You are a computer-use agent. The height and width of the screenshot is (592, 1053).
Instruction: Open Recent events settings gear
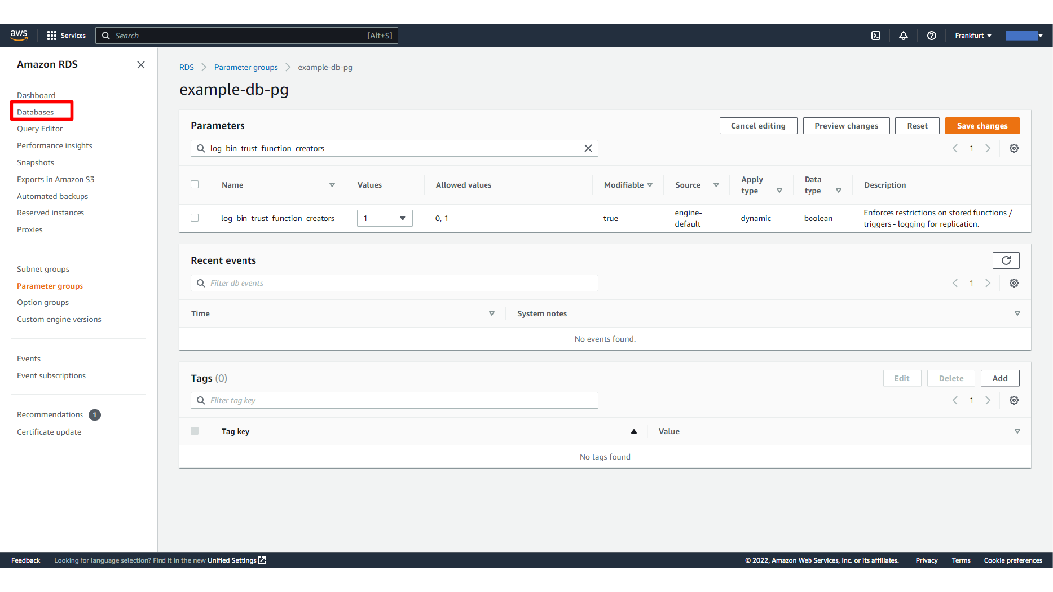coord(1014,283)
